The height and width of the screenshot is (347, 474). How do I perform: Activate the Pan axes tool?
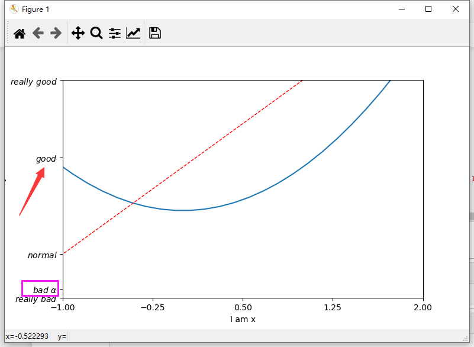pyautogui.click(x=78, y=33)
